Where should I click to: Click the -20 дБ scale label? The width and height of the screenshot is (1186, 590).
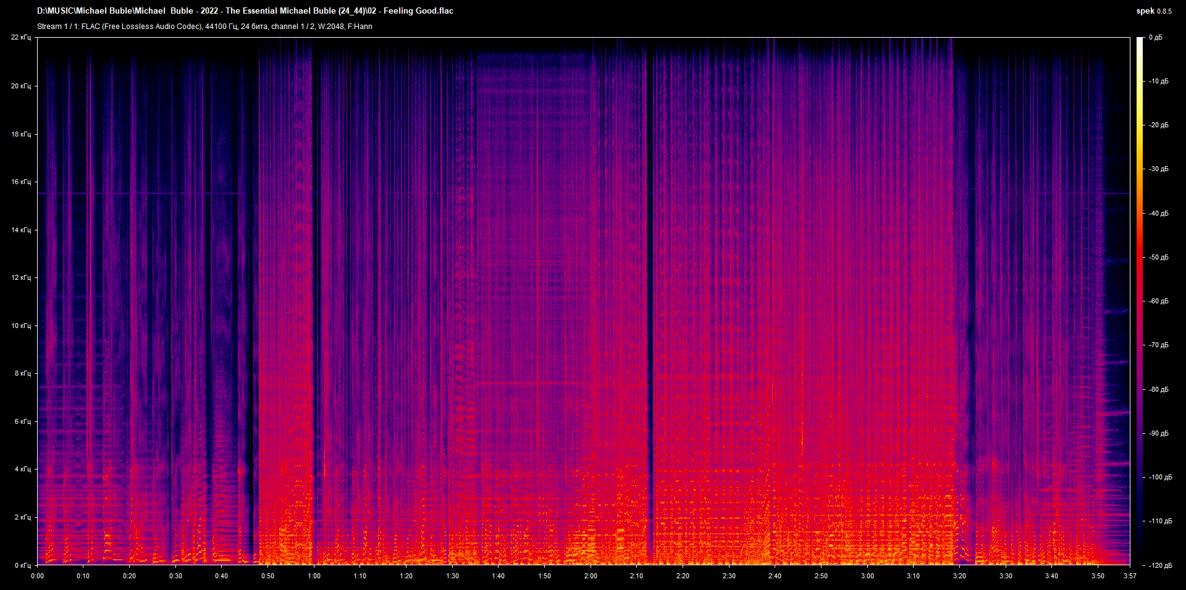(x=1158, y=125)
